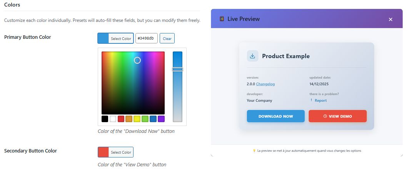This screenshot has width=414, height=174.
Task: Pick the red palette swatch
Action: click(121, 119)
